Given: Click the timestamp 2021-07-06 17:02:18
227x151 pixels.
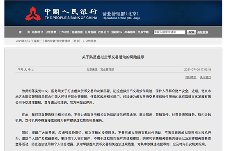Looking at the screenshot, I should 197,69.
